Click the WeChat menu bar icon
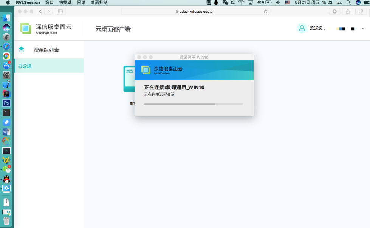Viewport: 370px width, 228px height. pyautogui.click(x=225, y=2)
